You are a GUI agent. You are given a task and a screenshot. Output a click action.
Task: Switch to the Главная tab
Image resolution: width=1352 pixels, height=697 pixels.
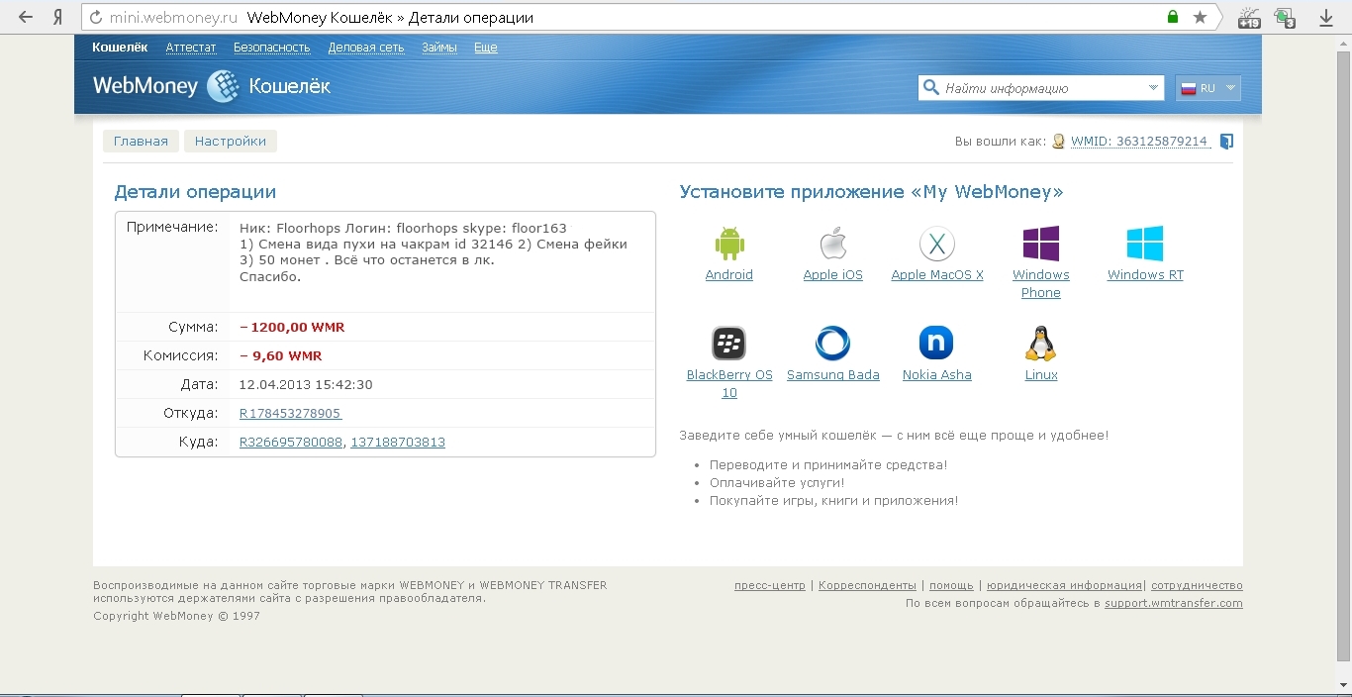tap(141, 142)
